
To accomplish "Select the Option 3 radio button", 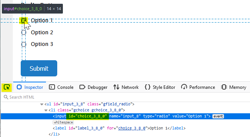I will (24, 44).
